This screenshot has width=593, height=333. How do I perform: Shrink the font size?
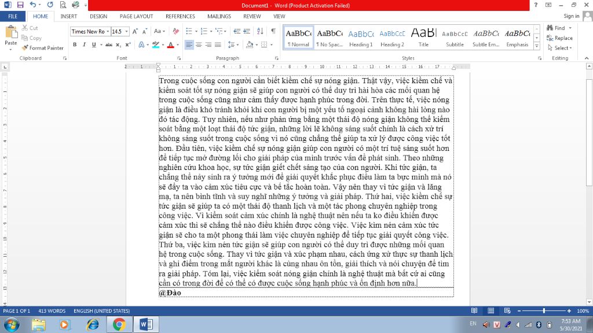coord(144,31)
